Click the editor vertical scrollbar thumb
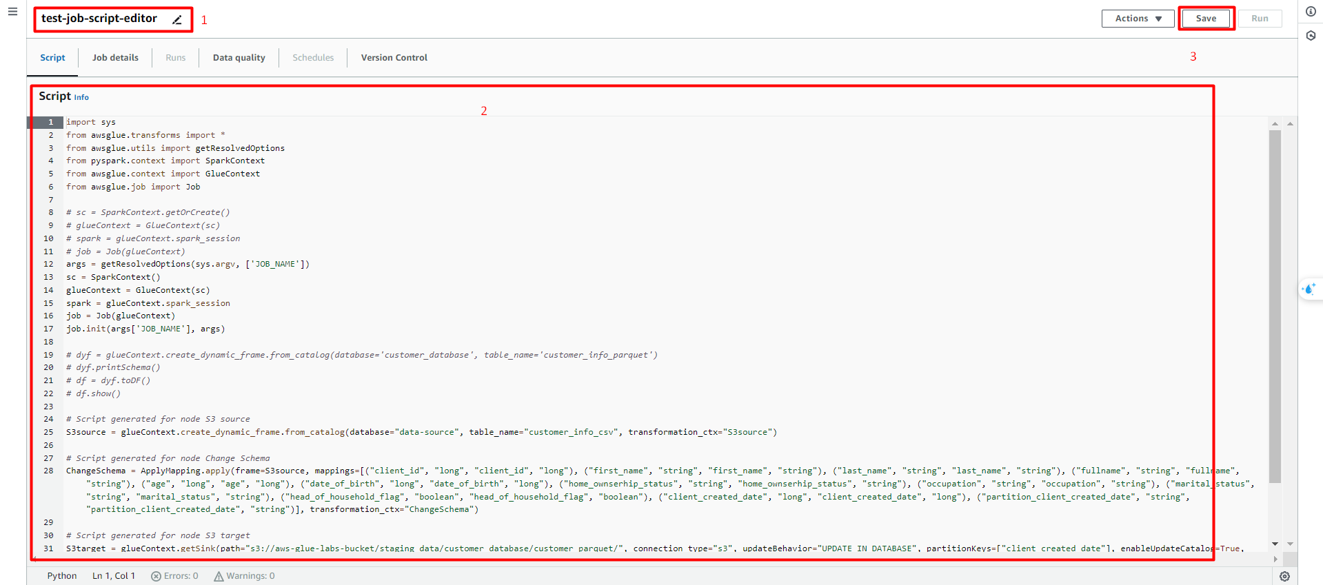The height and width of the screenshot is (585, 1323). (x=1275, y=303)
